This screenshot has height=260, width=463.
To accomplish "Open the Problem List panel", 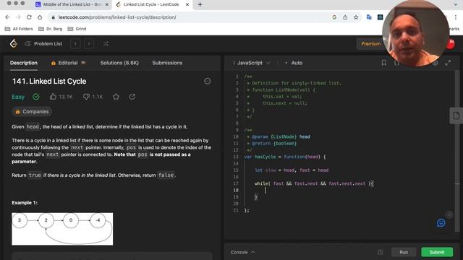I will pyautogui.click(x=43, y=43).
